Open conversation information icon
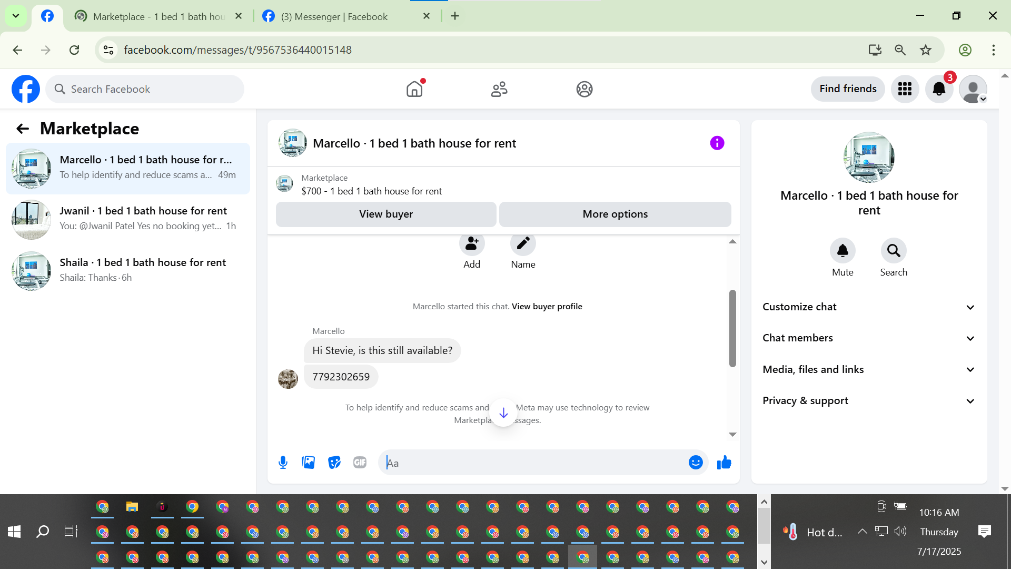Screen dimensions: 1011x569 [717, 143]
